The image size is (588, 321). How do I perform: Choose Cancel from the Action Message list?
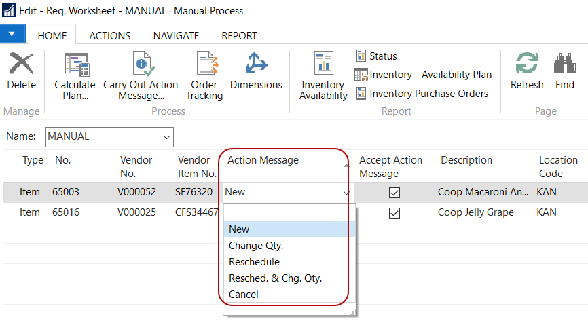point(243,295)
